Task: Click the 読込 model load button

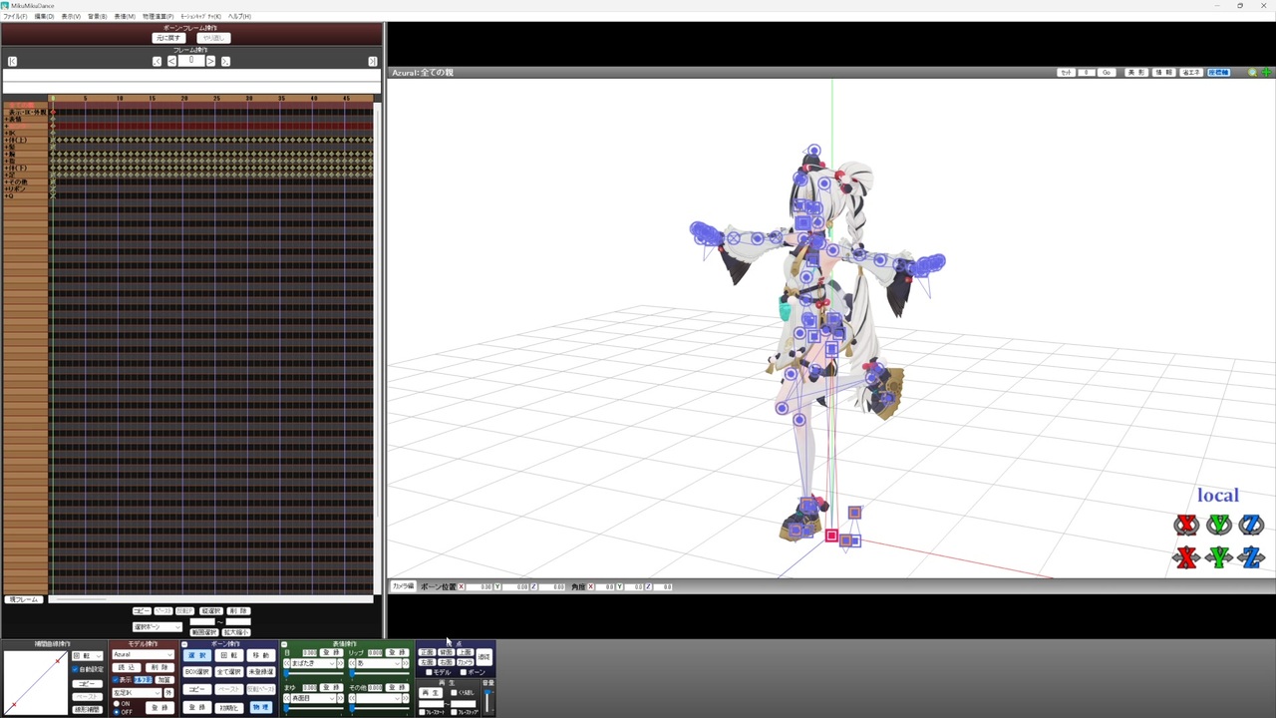Action: [127, 667]
